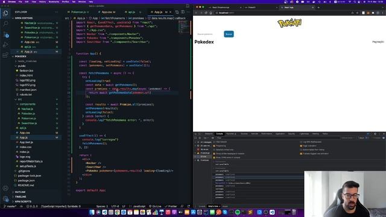Open the Source Control view
Image resolution: width=386 pixels, height=217 pixels.
[x=5, y=34]
